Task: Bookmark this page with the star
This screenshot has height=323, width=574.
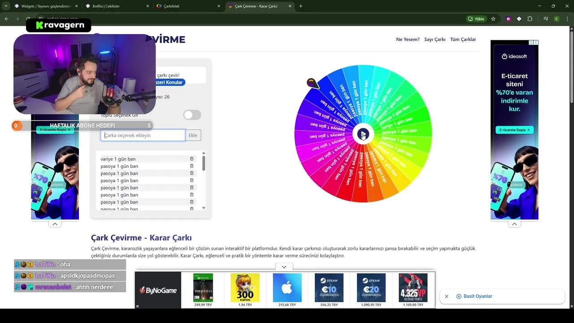Action: [x=493, y=19]
